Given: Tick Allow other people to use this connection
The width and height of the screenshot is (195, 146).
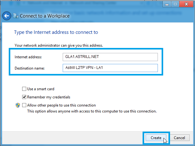Looking at the screenshot, I should (x=24, y=105).
